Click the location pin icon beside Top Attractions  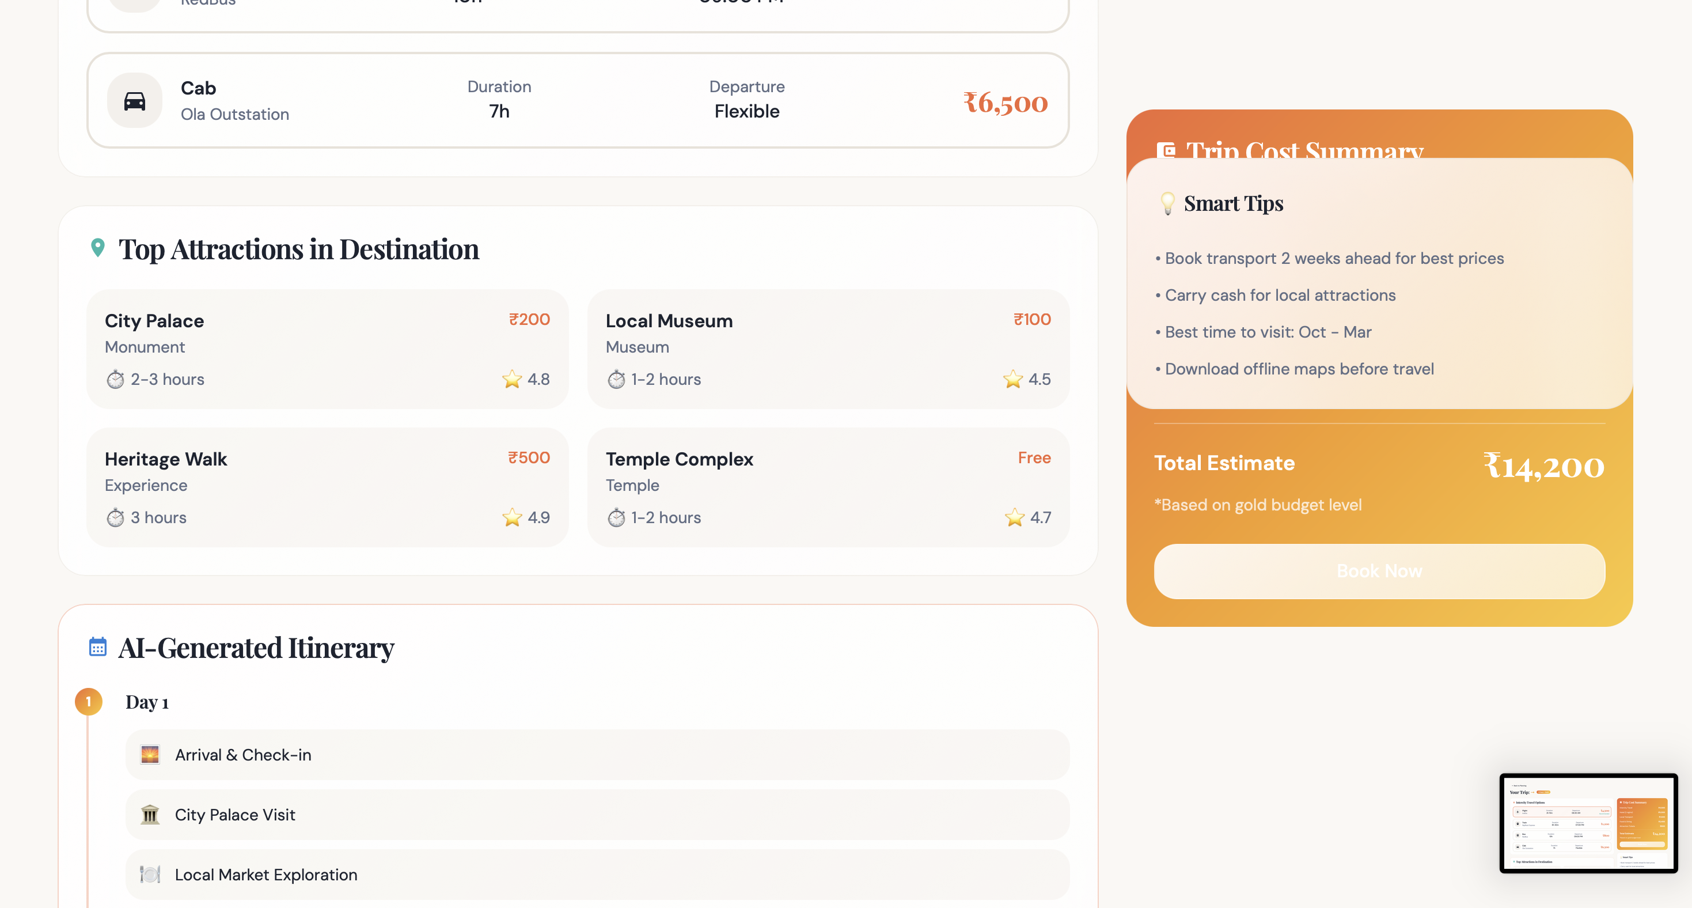98,248
